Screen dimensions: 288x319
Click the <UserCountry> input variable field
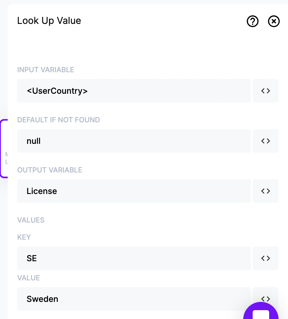click(134, 91)
